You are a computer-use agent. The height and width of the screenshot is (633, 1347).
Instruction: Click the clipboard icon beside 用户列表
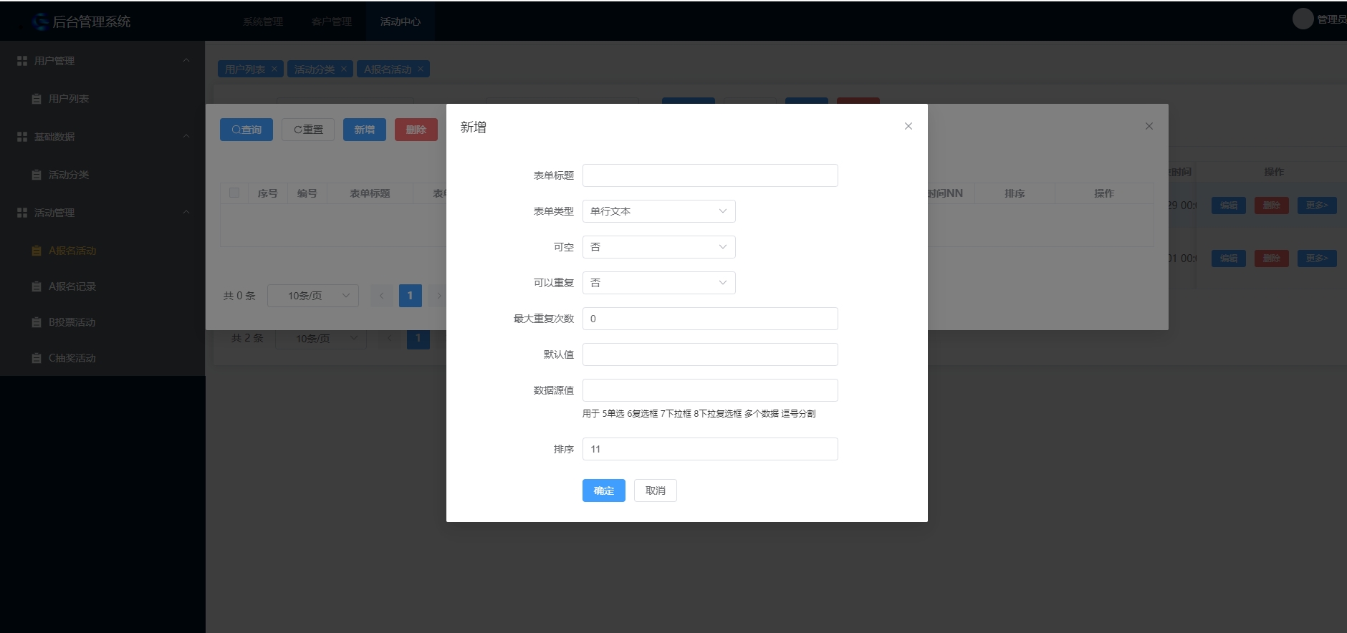pyautogui.click(x=37, y=99)
